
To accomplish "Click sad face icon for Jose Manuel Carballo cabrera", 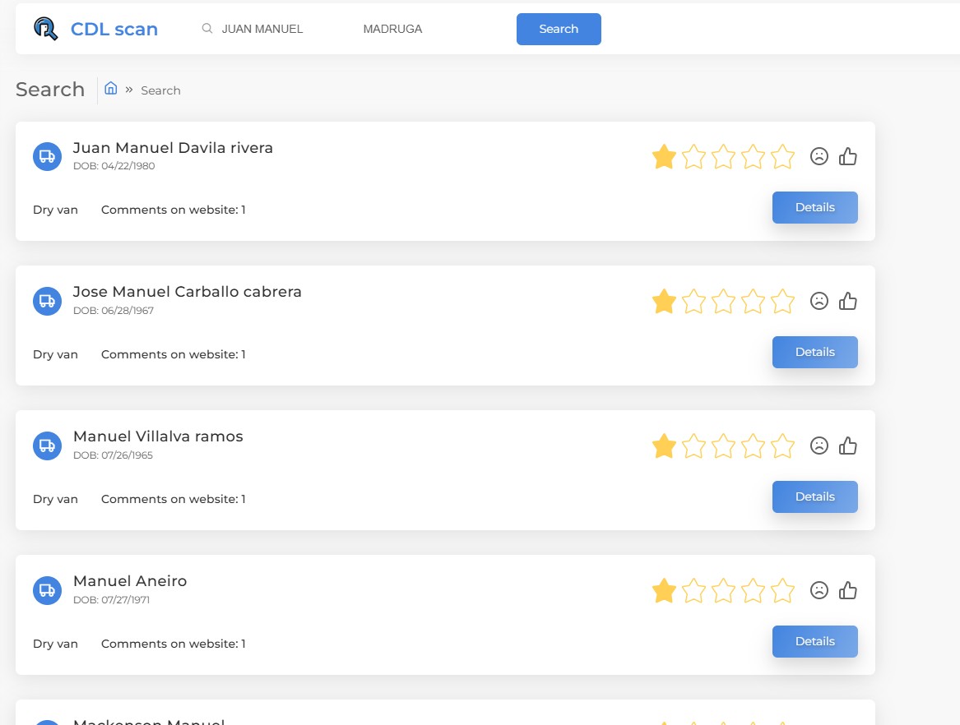I will pos(819,301).
